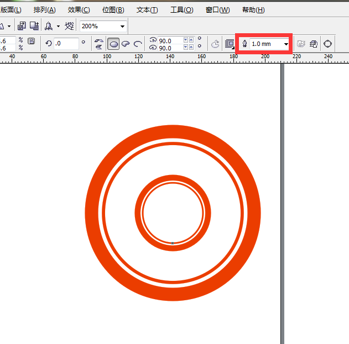Image resolution: width=349 pixels, height=344 pixels.
Task: Click the application launcher rocket icon
Action: (x=49, y=26)
